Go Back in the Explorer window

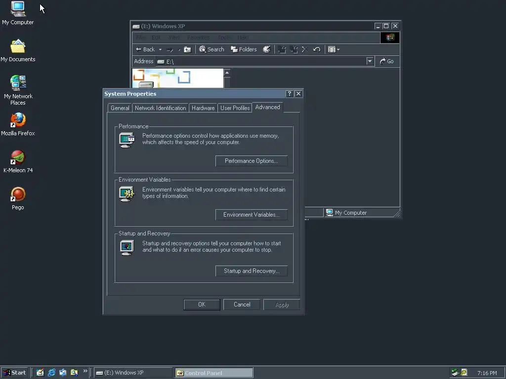coord(145,49)
